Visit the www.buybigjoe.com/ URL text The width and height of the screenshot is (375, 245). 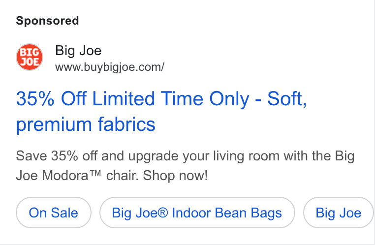point(110,67)
